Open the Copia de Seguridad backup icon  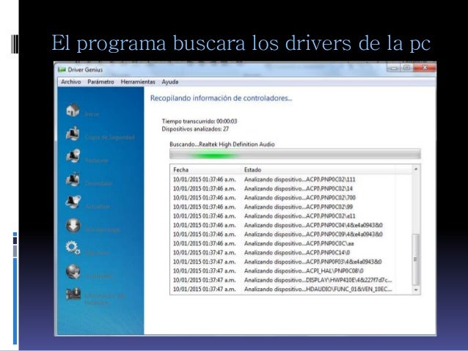click(73, 133)
